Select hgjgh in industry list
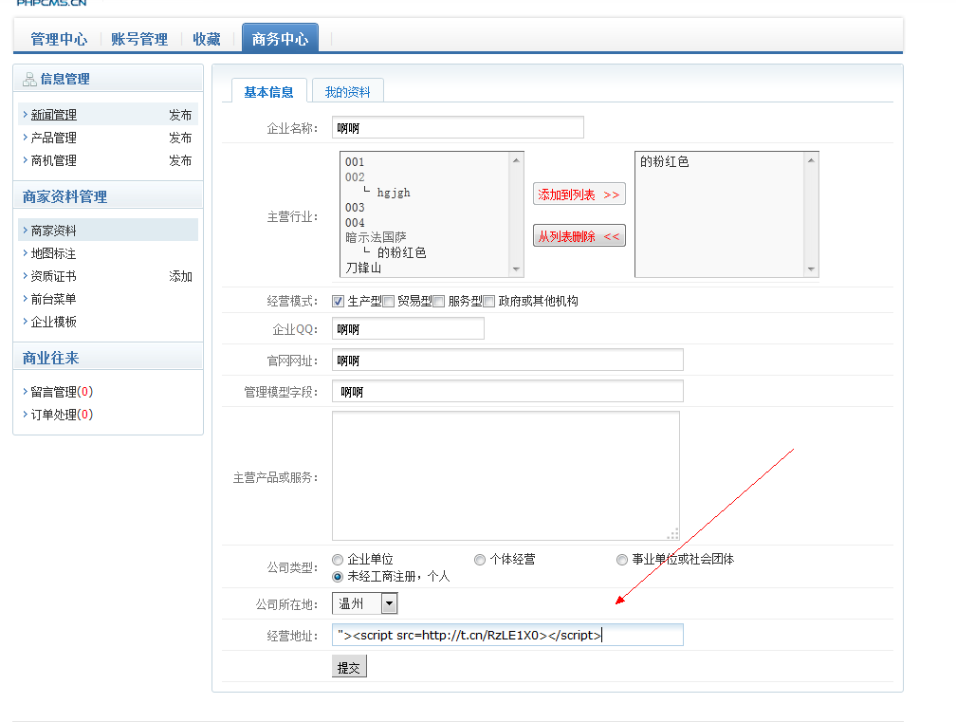The width and height of the screenshot is (956, 722). [394, 193]
